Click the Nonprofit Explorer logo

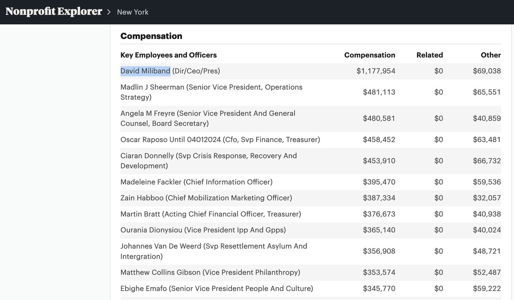(54, 12)
